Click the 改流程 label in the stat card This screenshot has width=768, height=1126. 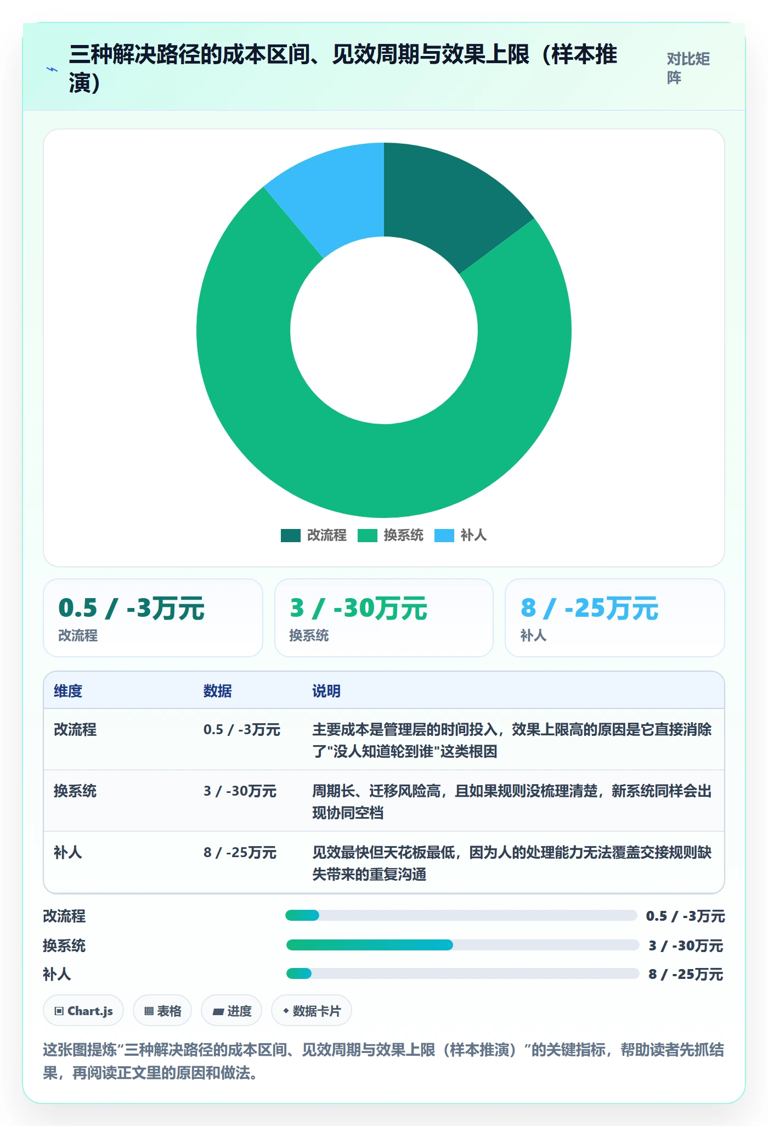(x=78, y=635)
